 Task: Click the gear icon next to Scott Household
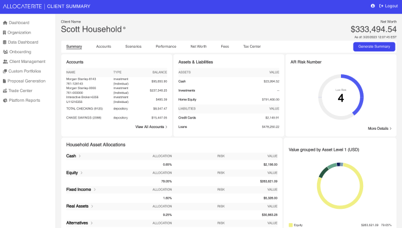124,28
